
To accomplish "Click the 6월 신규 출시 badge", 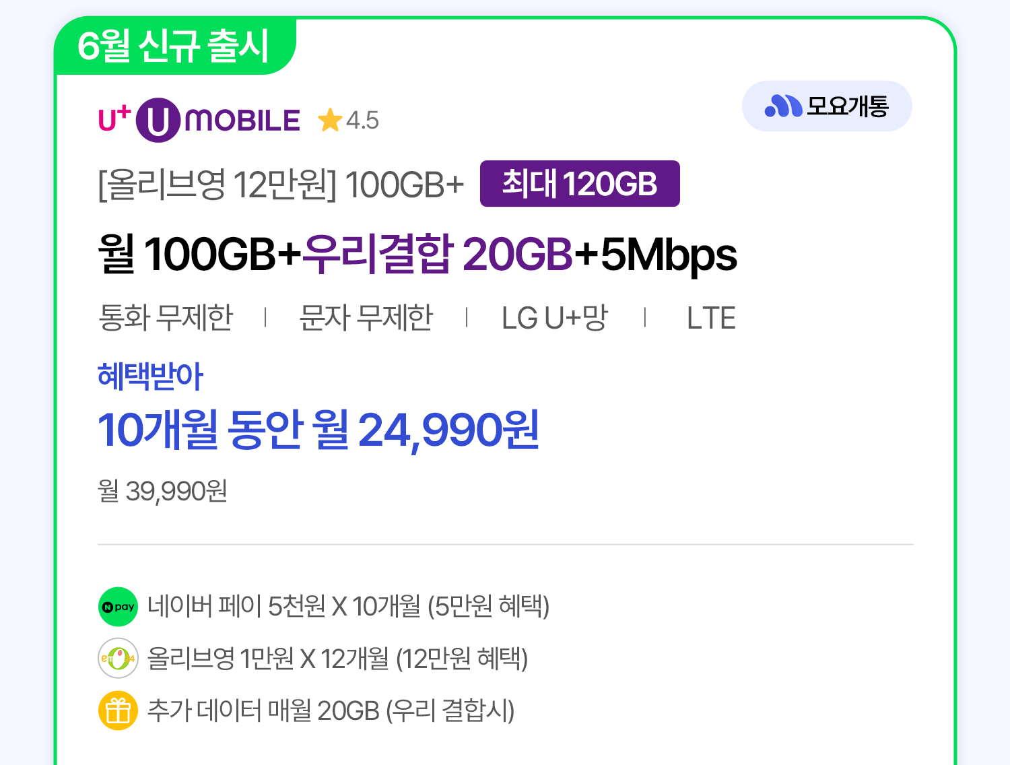I will point(173,46).
